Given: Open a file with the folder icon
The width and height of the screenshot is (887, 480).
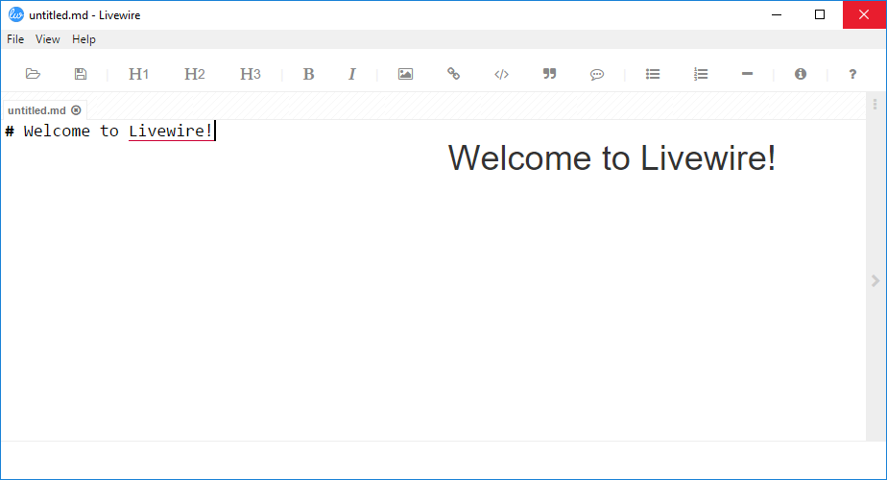Looking at the screenshot, I should coord(33,74).
